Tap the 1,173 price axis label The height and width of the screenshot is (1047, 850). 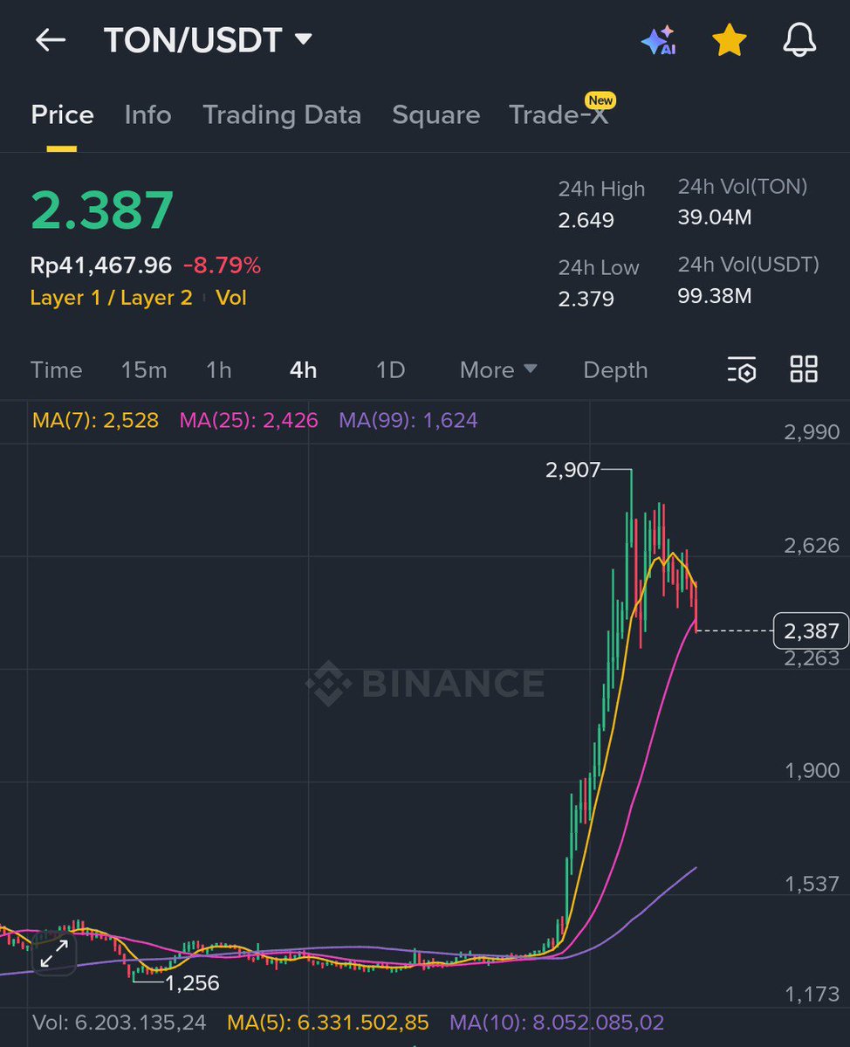[x=812, y=995]
